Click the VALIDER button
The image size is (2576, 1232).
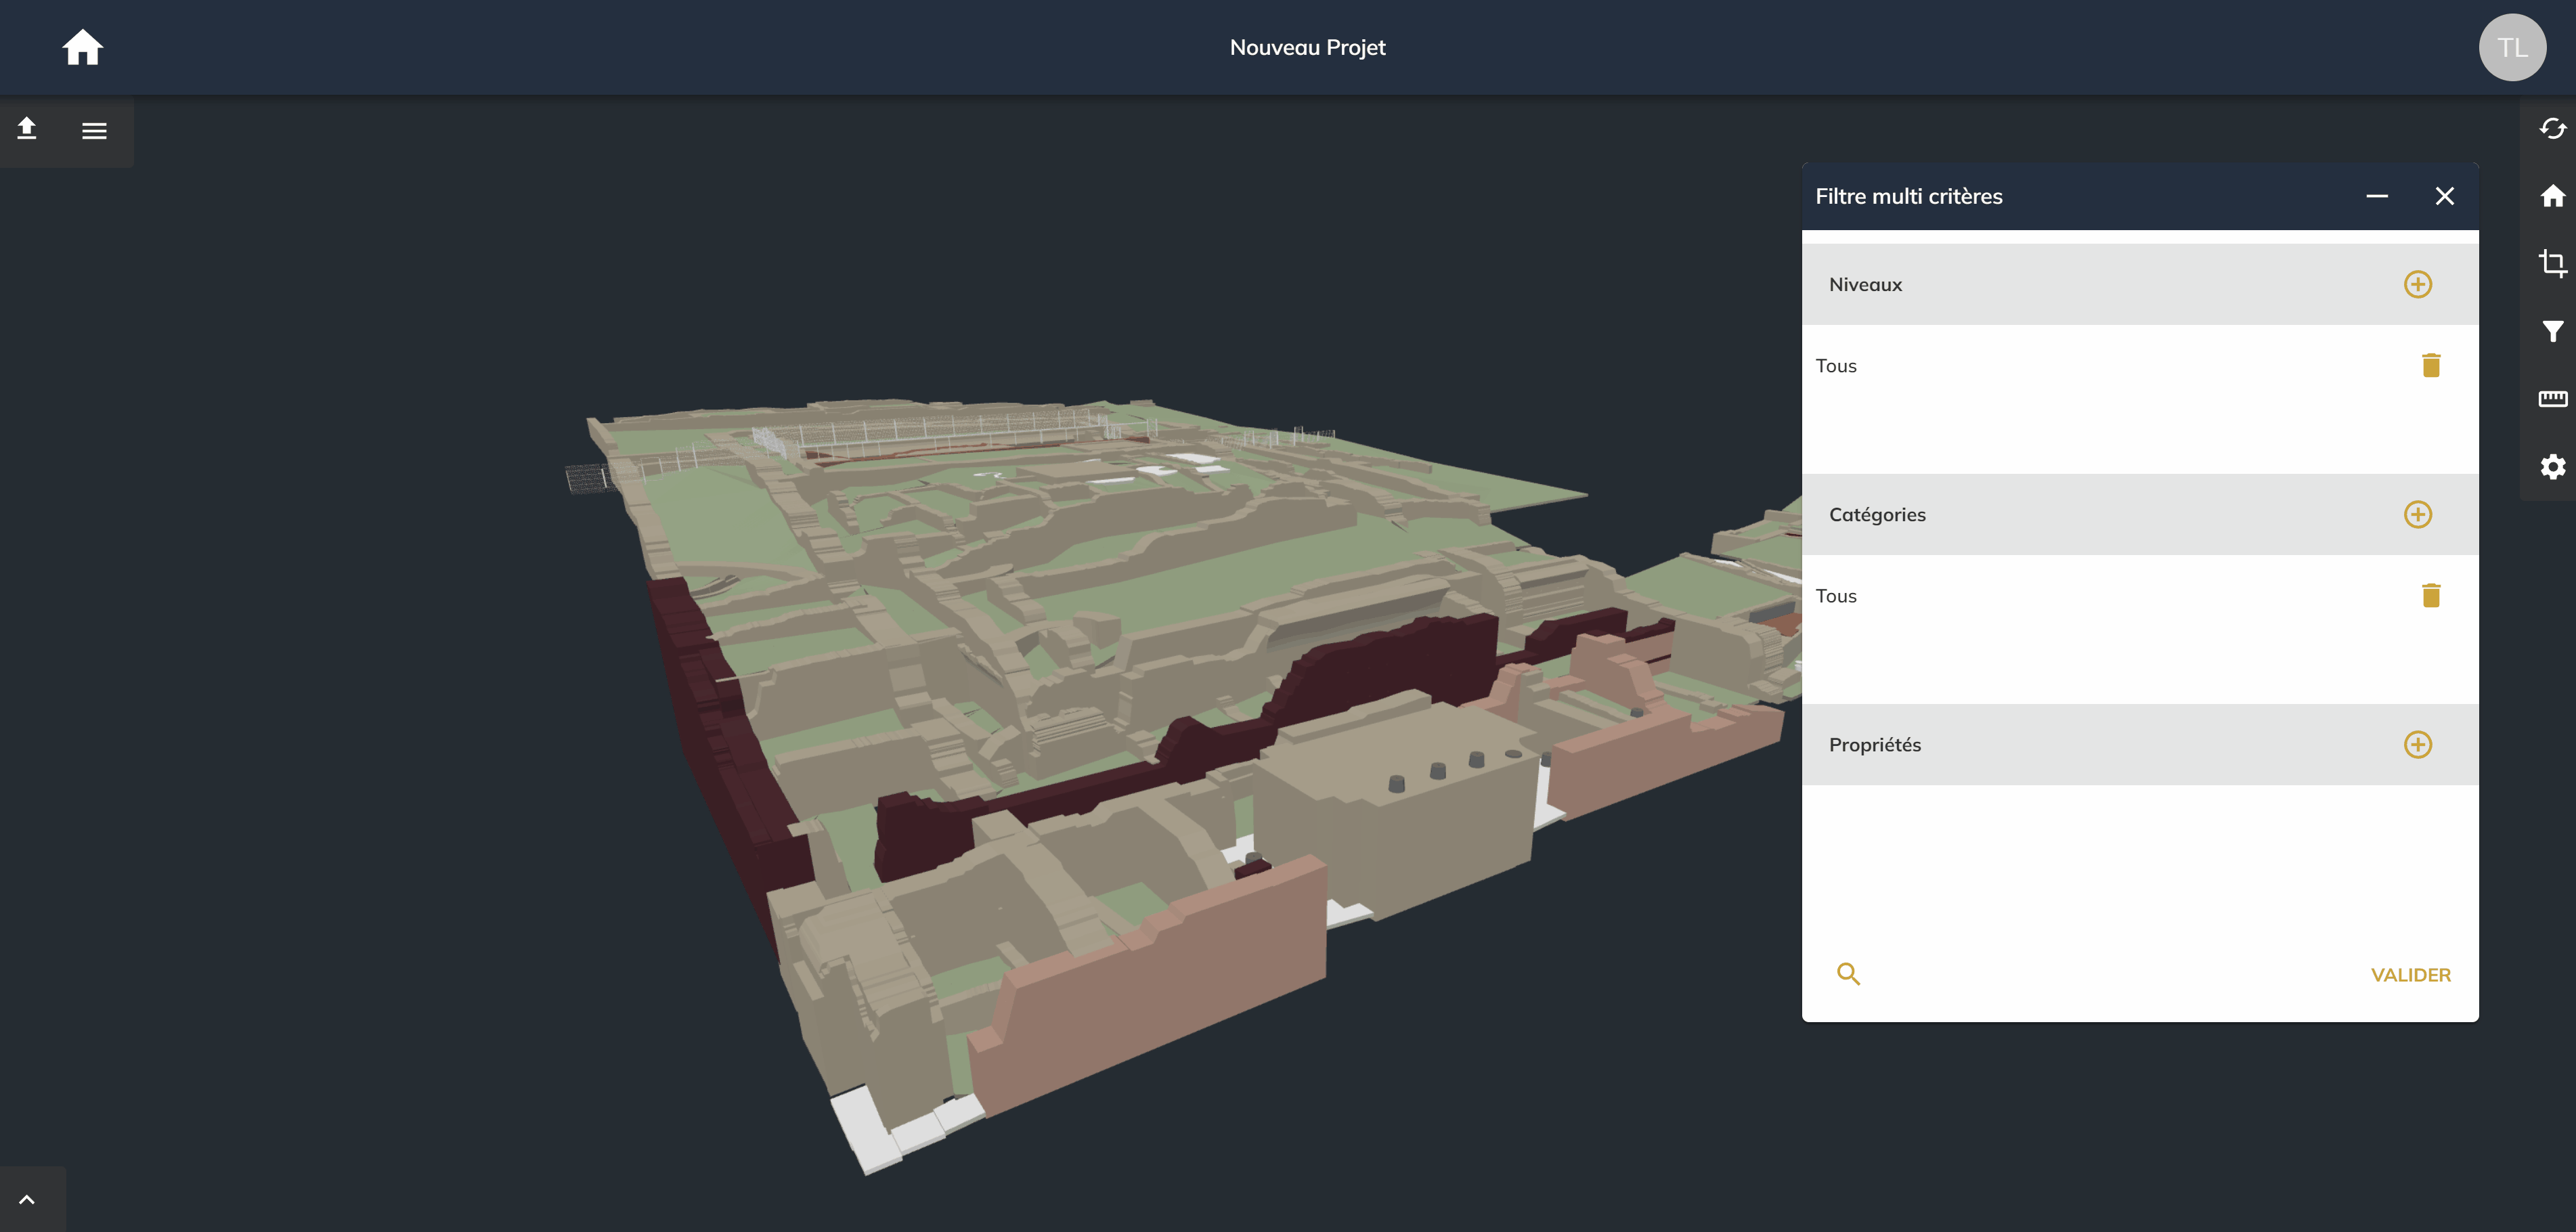[2410, 975]
